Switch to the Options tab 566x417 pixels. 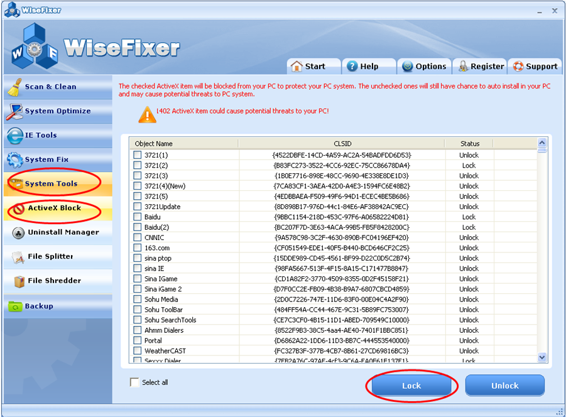point(424,67)
